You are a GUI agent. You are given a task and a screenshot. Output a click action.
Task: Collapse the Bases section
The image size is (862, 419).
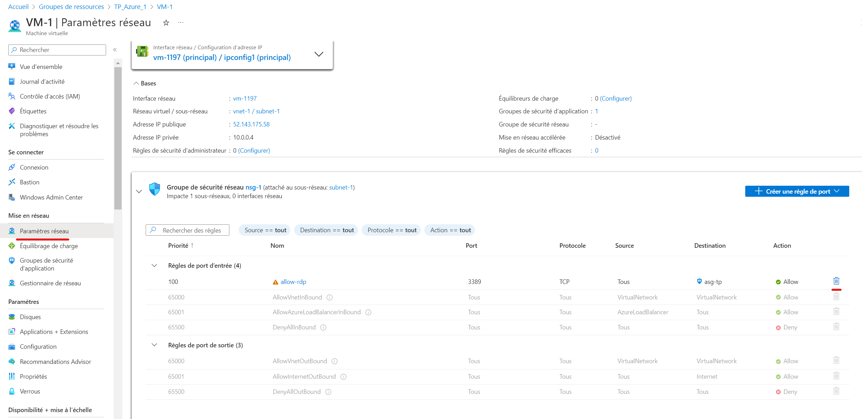pos(136,83)
